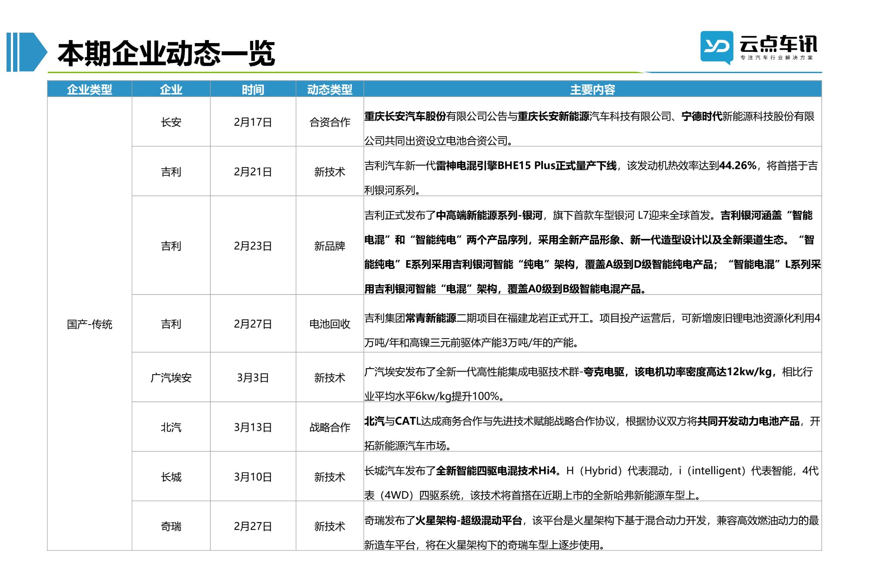870x580 pixels.
Task: Click the "动态类型" column header
Action: 330,89
